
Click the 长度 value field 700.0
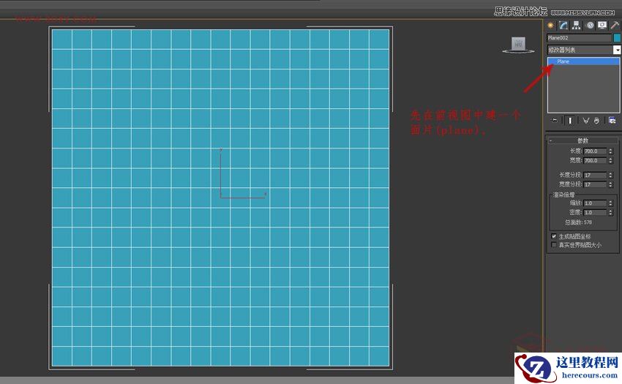(x=595, y=151)
